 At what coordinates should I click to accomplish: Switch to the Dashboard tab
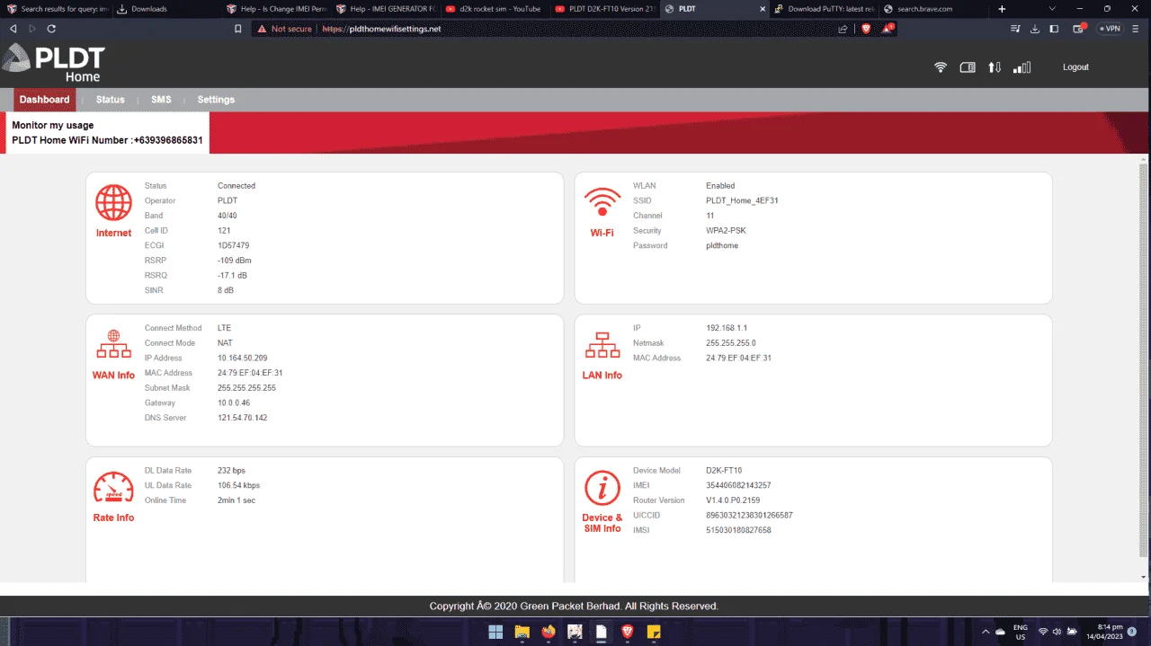[44, 100]
